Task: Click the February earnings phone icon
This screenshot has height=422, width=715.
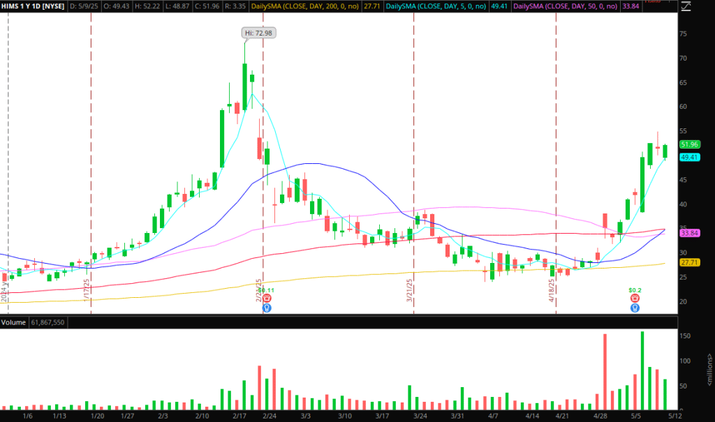Action: (267, 298)
